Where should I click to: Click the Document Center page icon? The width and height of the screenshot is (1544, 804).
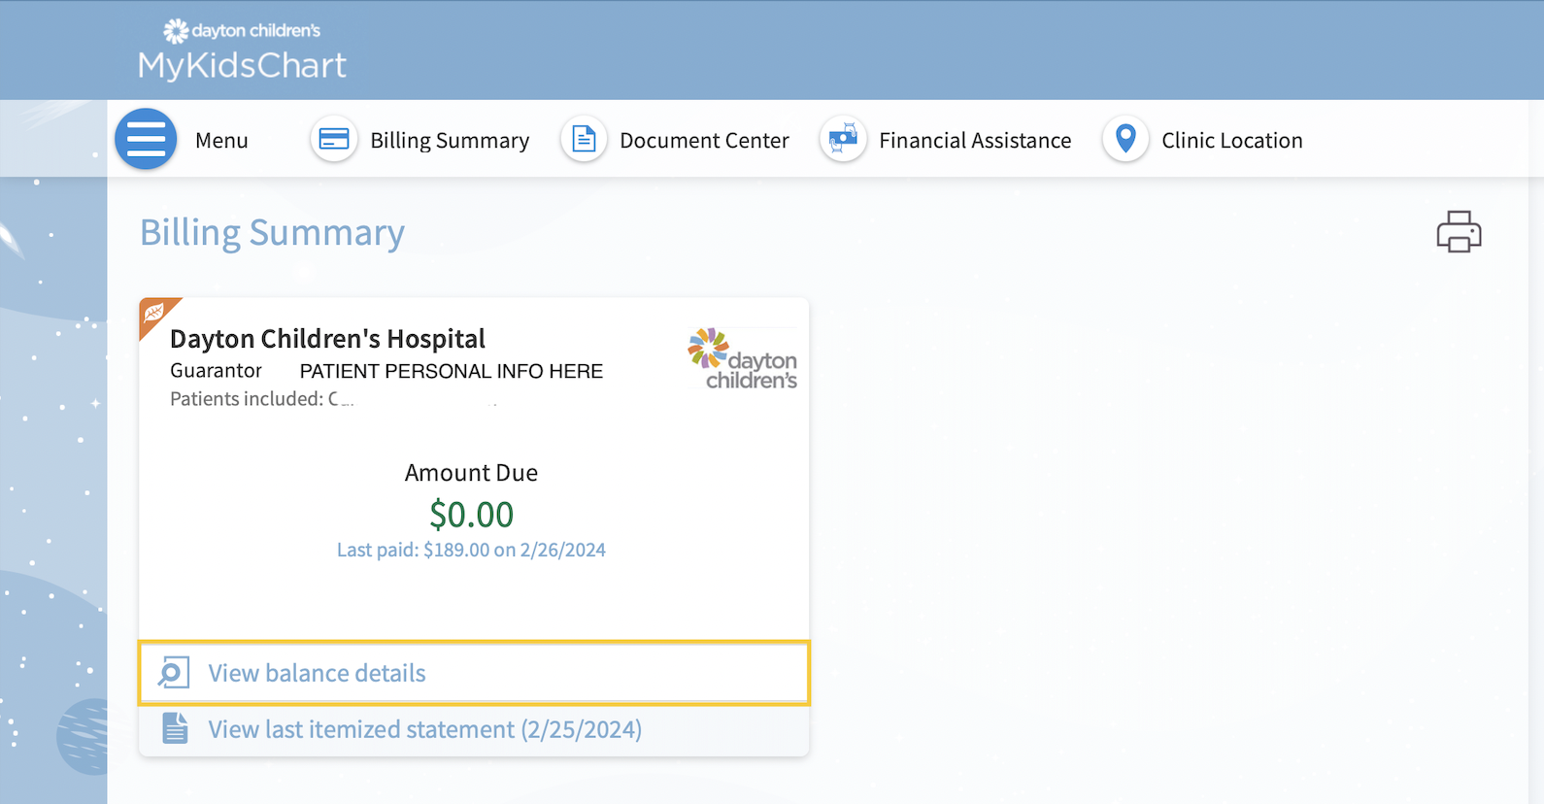[x=584, y=139]
